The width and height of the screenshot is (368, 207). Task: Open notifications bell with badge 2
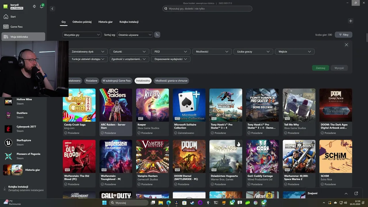[41, 6]
